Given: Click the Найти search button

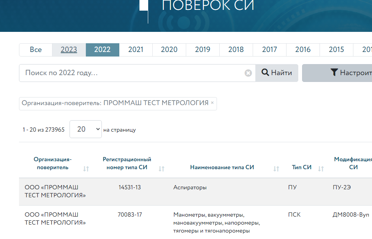Looking at the screenshot, I should coord(276,73).
